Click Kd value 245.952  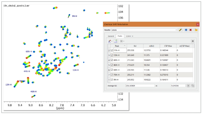pyautogui.click(x=131, y=80)
